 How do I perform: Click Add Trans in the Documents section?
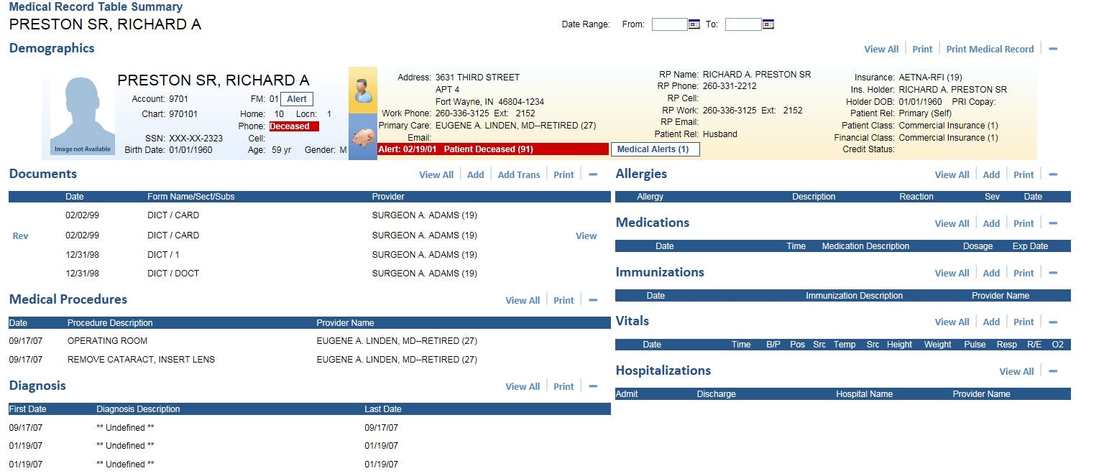coord(518,174)
